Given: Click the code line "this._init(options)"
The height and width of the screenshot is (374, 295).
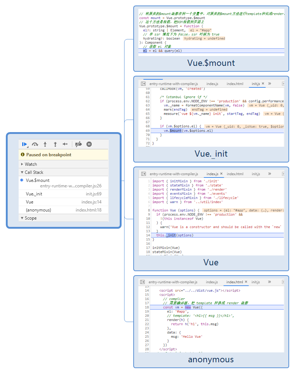Looking at the screenshot, I should click(x=175, y=235).
